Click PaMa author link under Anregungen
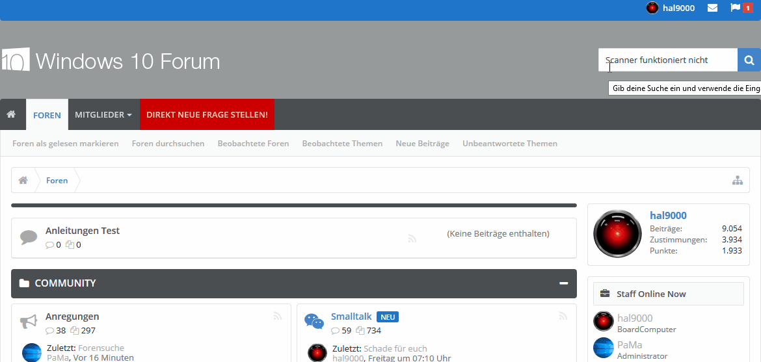 tap(58, 358)
